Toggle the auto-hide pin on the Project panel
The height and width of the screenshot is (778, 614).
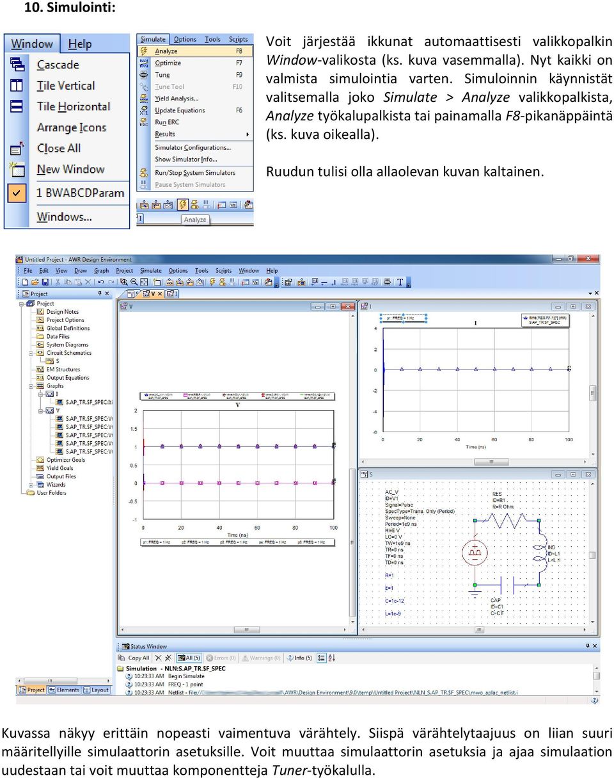pyautogui.click(x=100, y=293)
